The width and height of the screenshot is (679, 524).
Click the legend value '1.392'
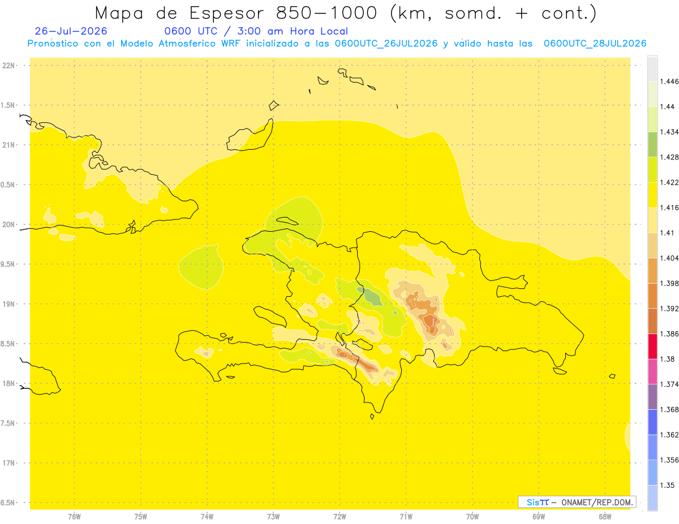tap(669, 309)
